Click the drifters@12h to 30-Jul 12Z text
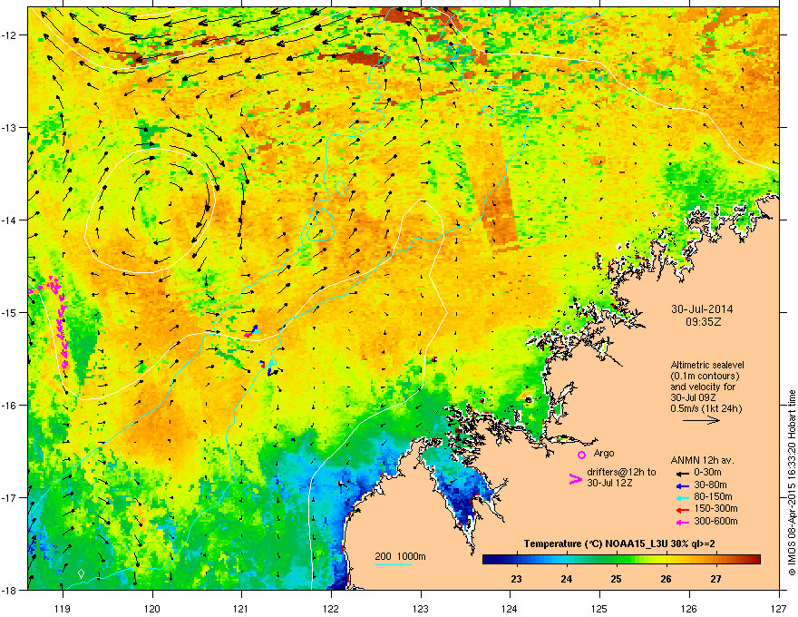798x617 pixels. [621, 477]
